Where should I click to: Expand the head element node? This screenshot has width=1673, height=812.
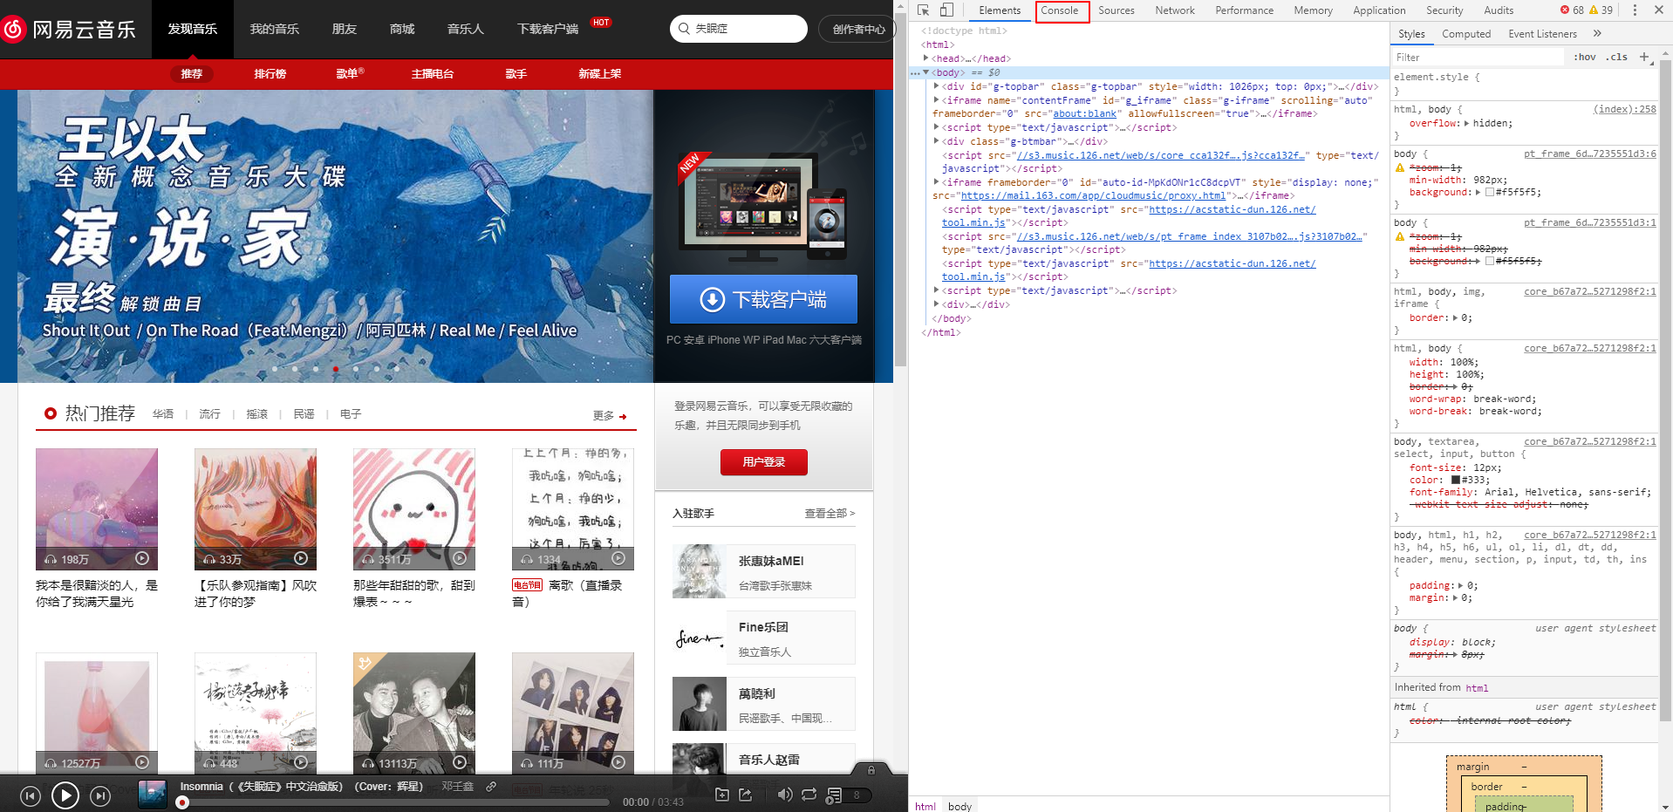[x=926, y=58]
